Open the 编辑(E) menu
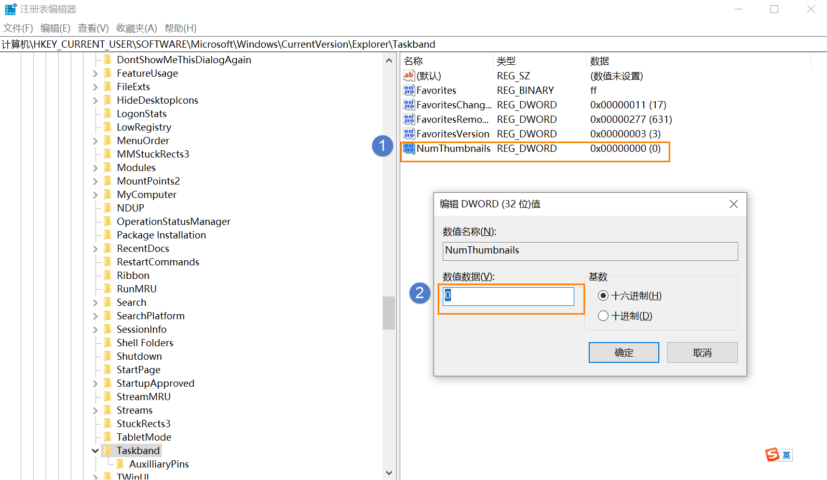The width and height of the screenshot is (827, 480). tap(56, 28)
